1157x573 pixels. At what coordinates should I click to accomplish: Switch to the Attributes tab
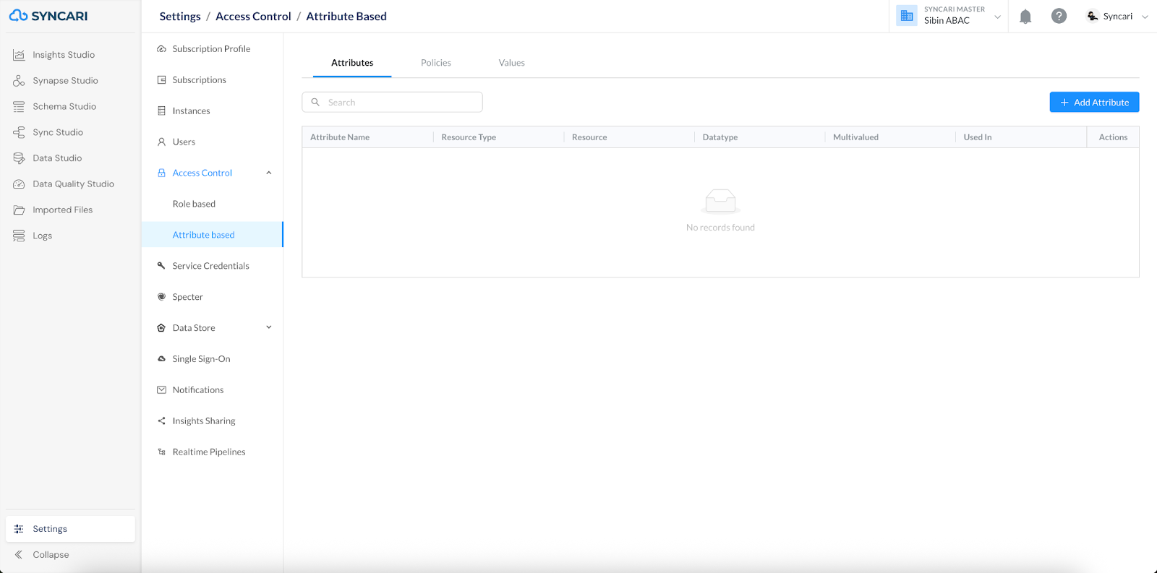click(x=352, y=63)
